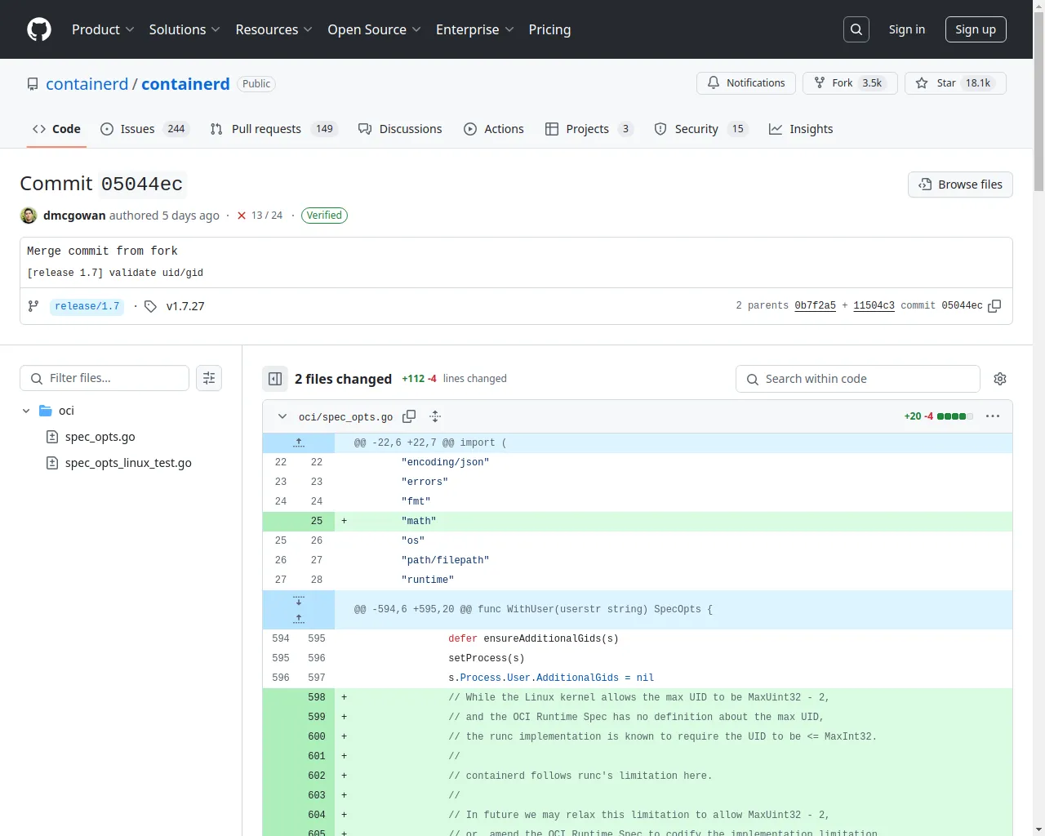Click Sign in link
This screenshot has width=1045, height=836.
coord(907,29)
